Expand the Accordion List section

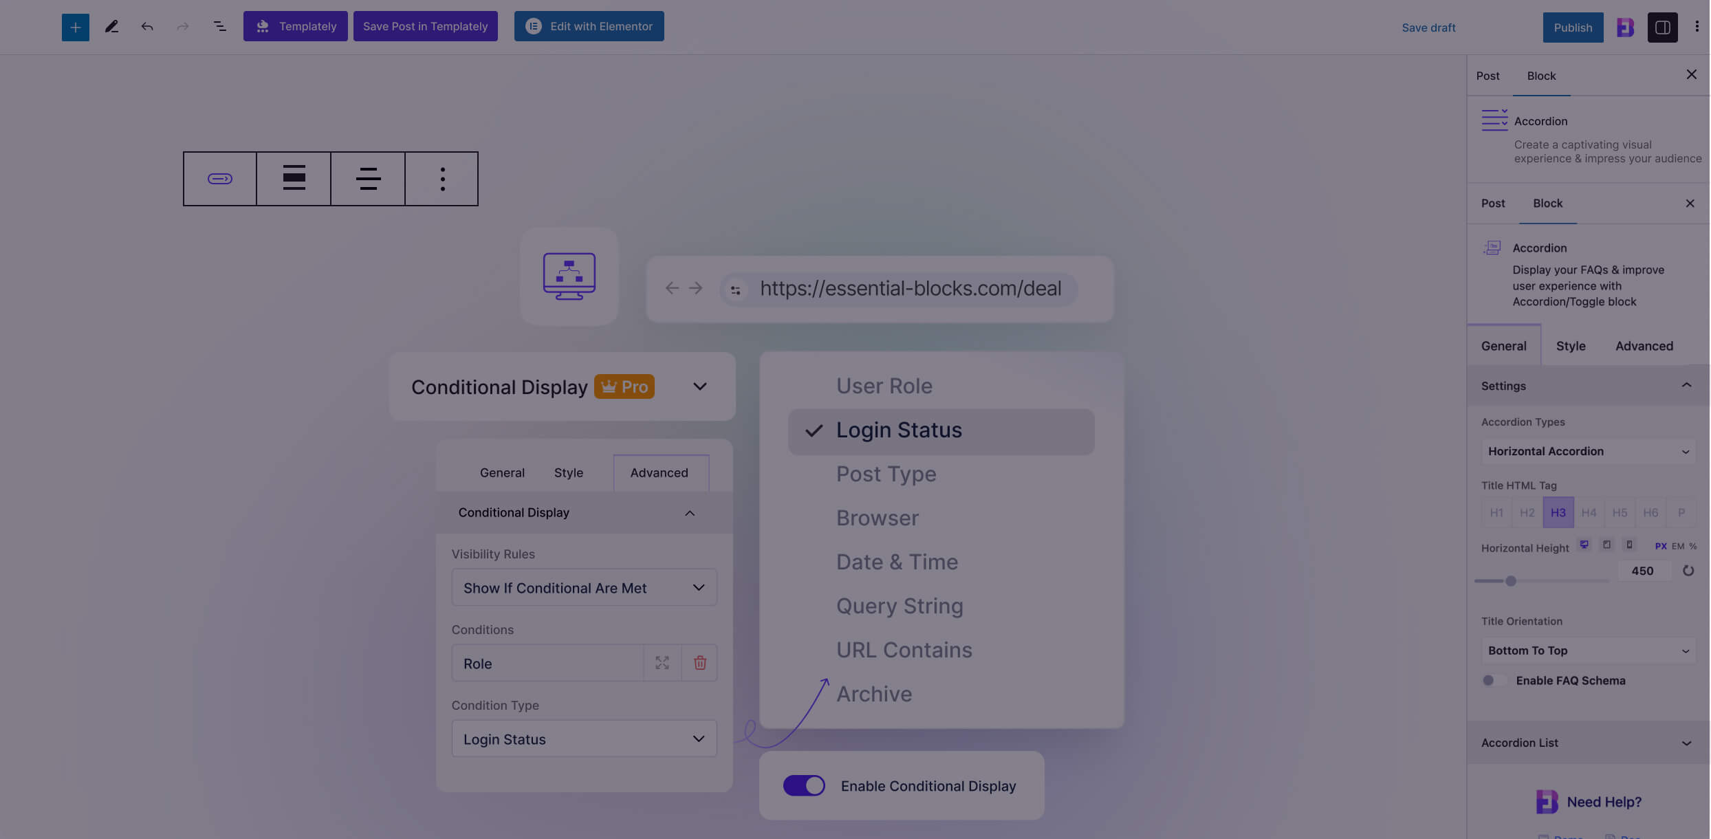[1589, 743]
